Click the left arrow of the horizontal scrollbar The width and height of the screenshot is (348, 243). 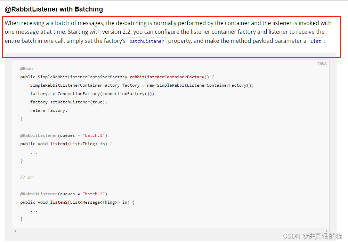(x=15, y=230)
